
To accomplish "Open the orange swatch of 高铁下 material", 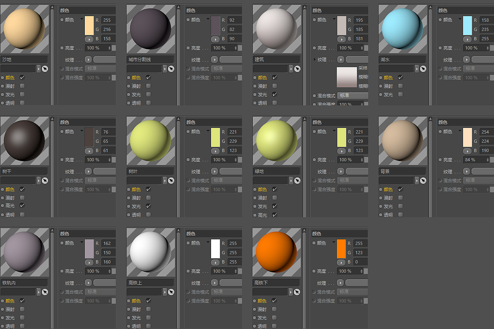I will point(341,249).
